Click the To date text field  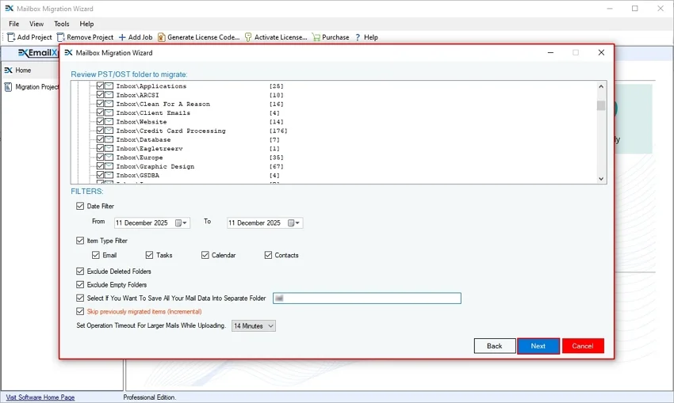point(255,222)
